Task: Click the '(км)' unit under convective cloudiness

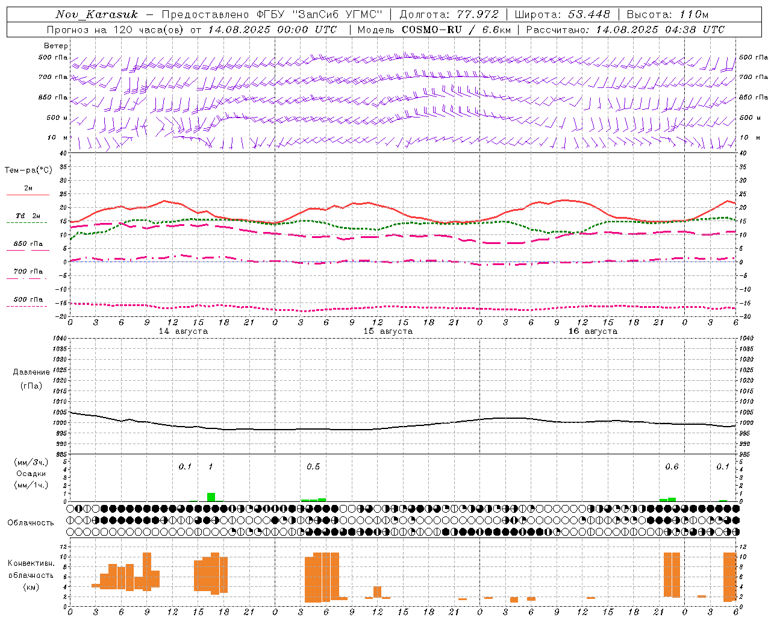Action: tap(31, 587)
